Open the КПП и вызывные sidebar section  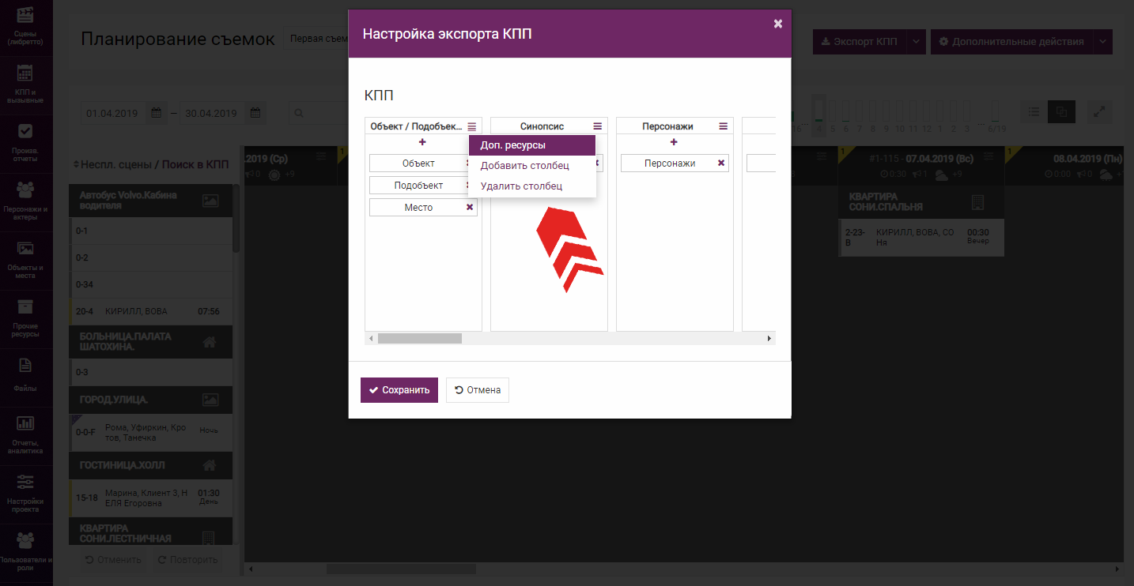pos(25,84)
